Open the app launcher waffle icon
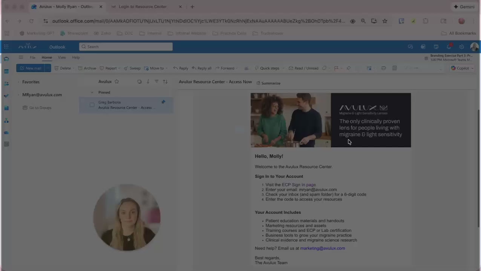This screenshot has width=481, height=271. (x=6, y=47)
